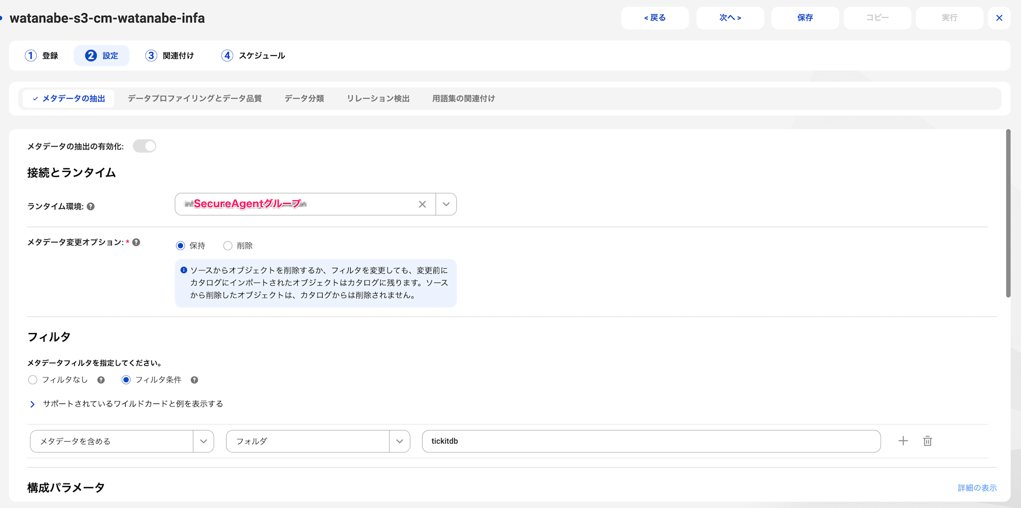Click the 実行 button
The height and width of the screenshot is (508, 1021).
click(950, 18)
